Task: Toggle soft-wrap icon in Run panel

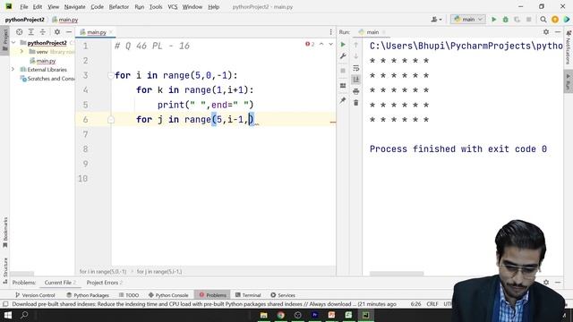Action: tap(356, 68)
